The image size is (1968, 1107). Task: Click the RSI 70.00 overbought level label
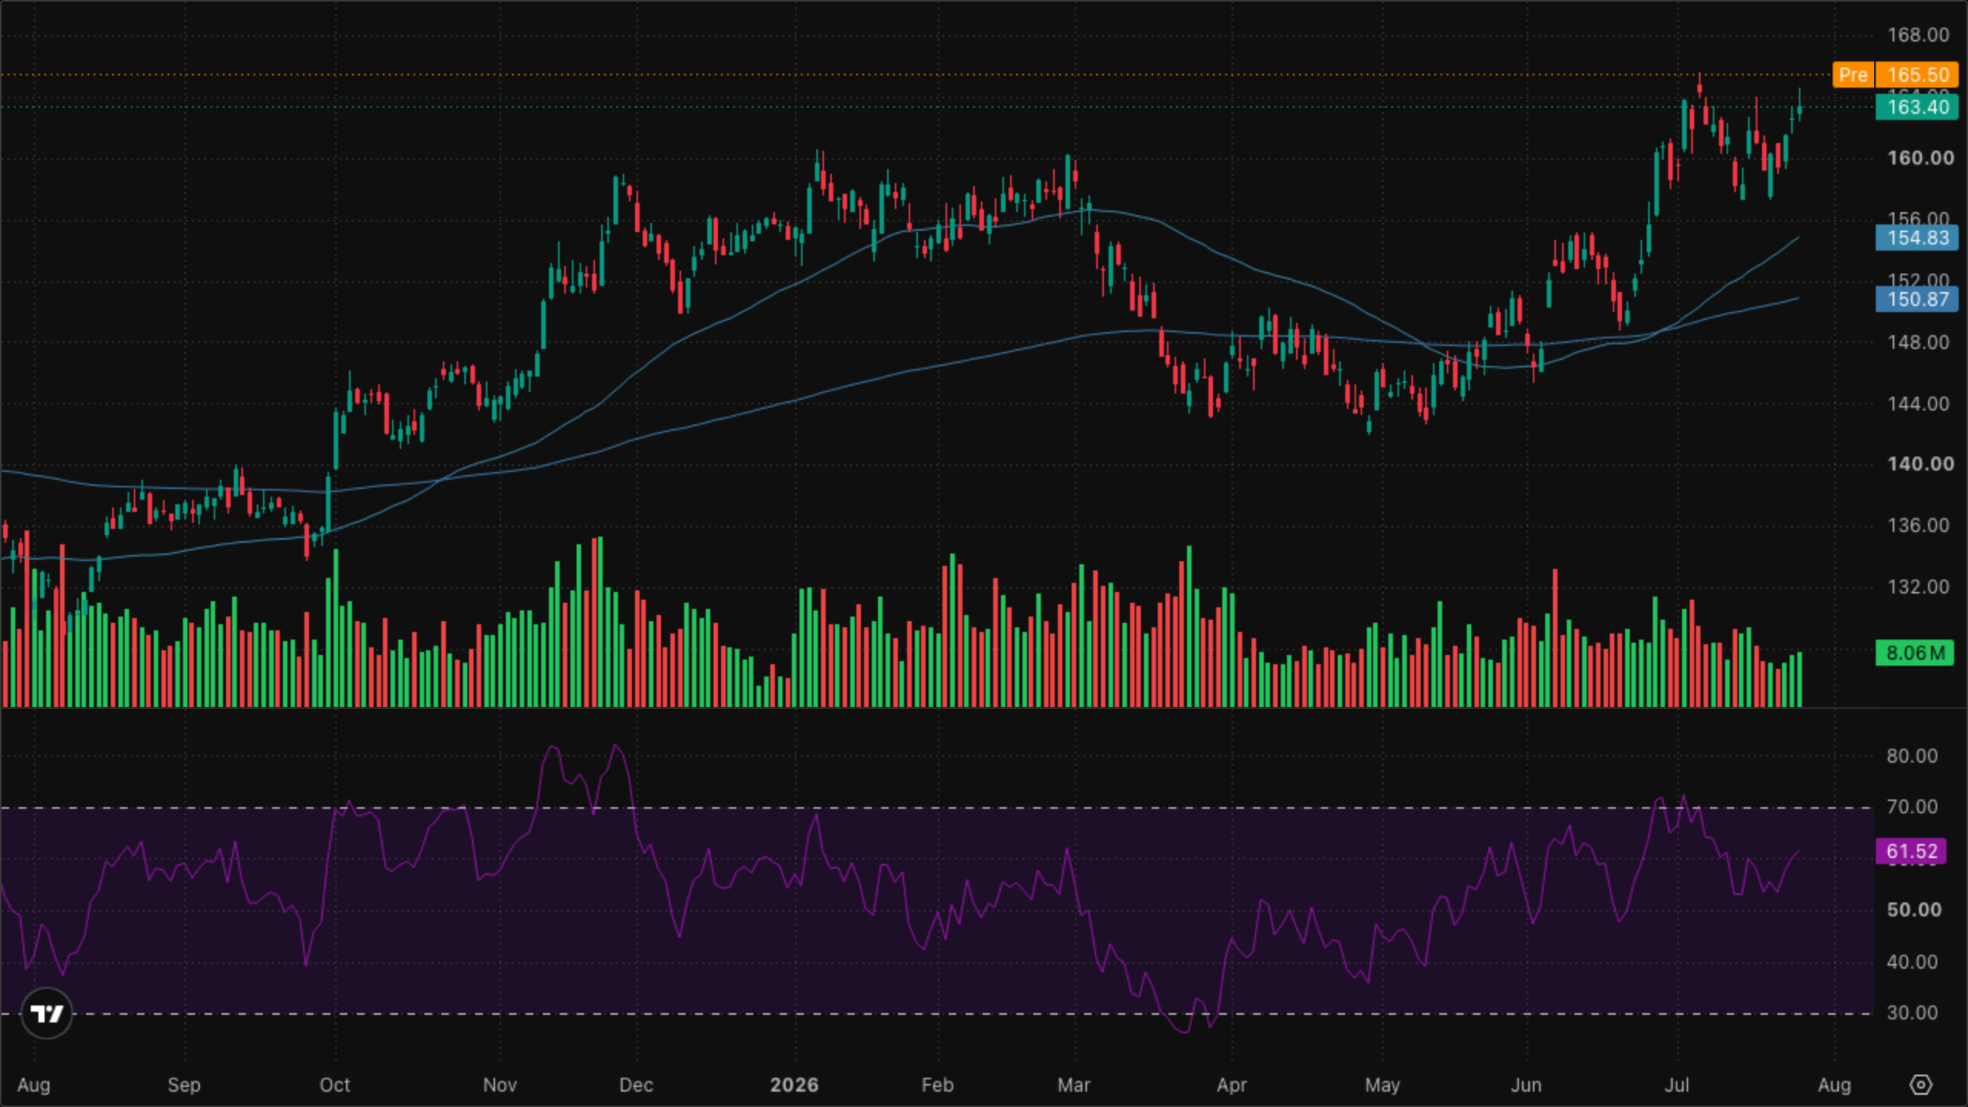click(x=1911, y=806)
